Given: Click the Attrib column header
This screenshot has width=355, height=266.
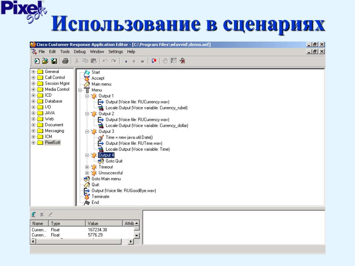Looking at the screenshot, I should click(128, 223).
